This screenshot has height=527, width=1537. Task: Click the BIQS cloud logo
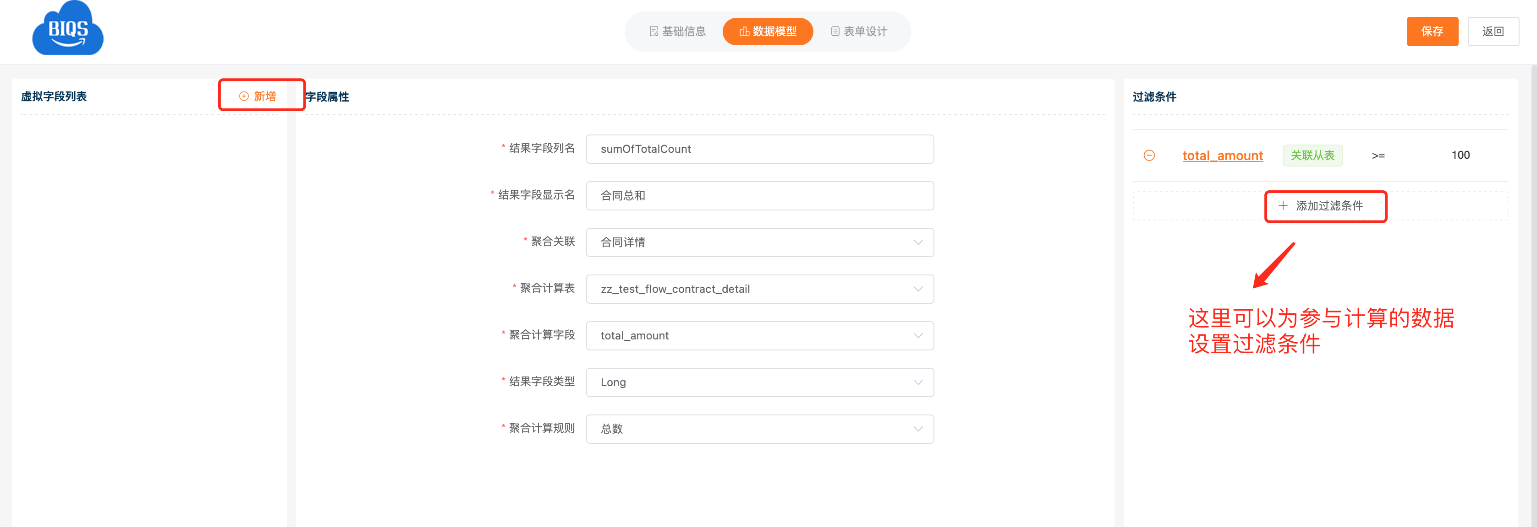[x=67, y=28]
